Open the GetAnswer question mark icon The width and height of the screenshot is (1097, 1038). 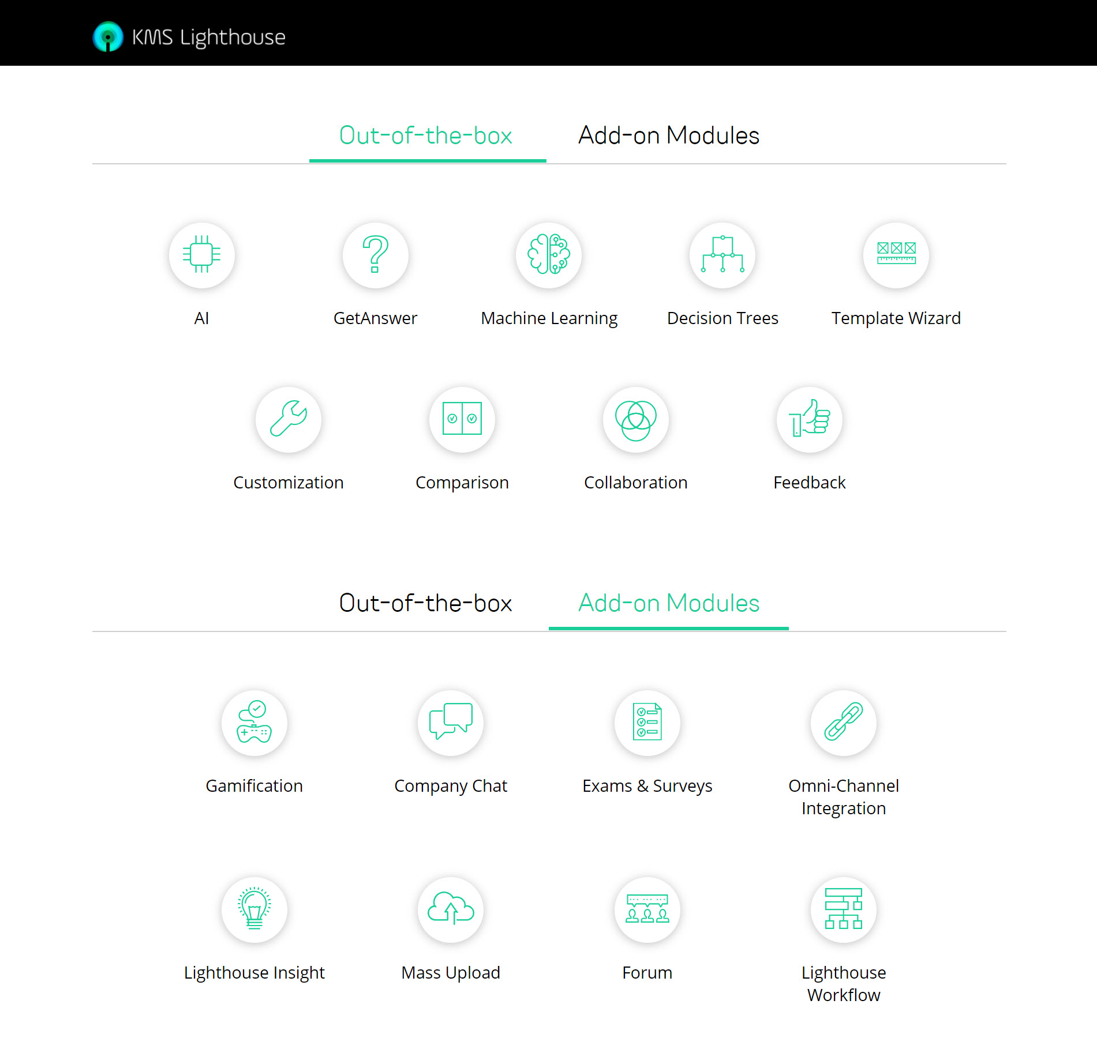375,255
